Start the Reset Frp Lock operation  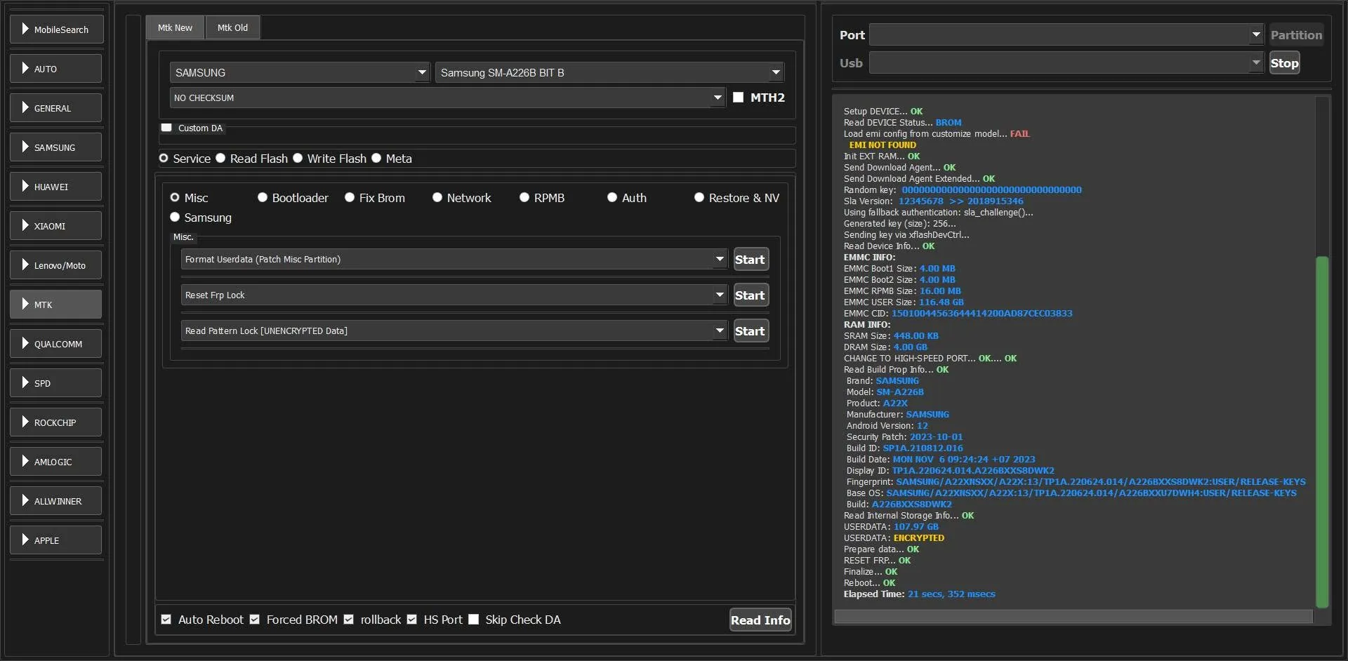pyautogui.click(x=751, y=295)
